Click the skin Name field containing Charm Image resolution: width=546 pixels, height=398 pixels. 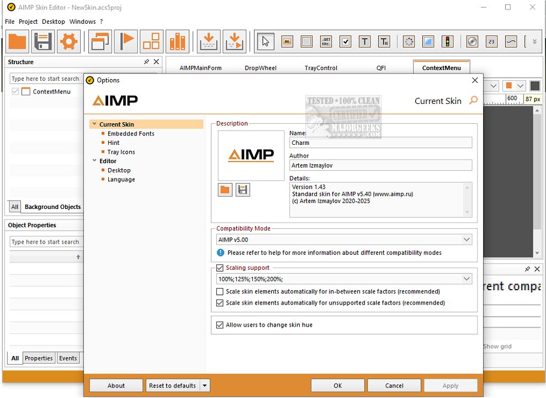tap(380, 143)
